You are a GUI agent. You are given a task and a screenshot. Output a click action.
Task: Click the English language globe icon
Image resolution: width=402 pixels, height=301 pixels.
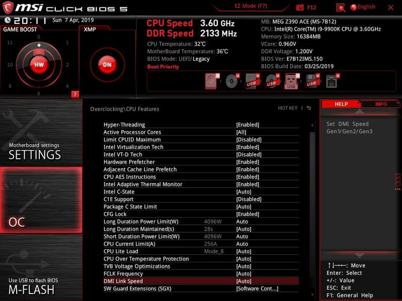pos(354,8)
